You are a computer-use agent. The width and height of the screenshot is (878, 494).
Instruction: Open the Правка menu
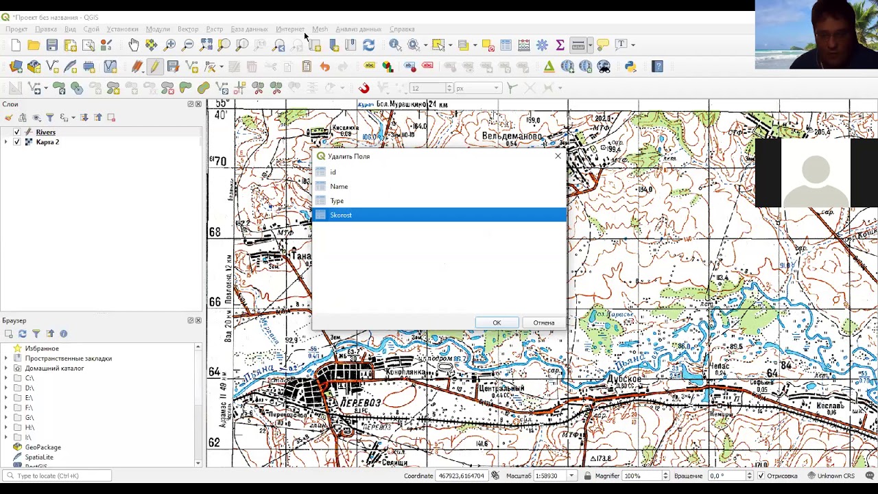[x=46, y=30]
